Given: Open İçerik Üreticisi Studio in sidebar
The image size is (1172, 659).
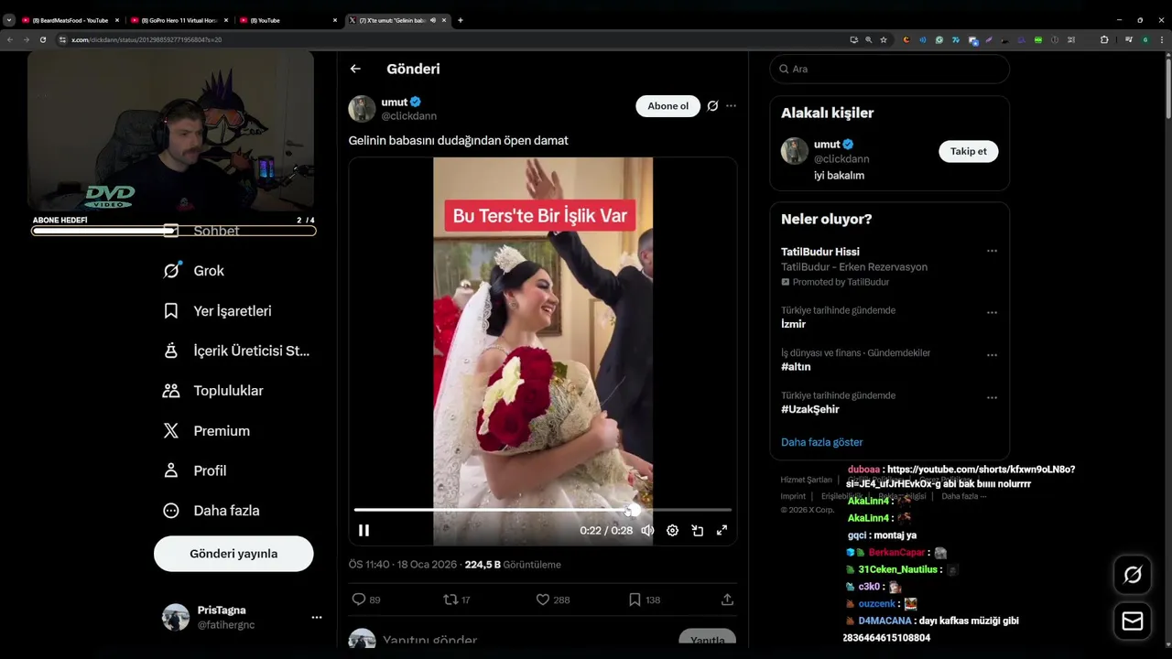Looking at the screenshot, I should click(x=236, y=351).
